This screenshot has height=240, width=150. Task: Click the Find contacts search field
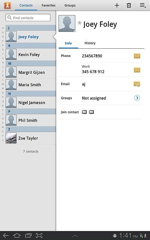coord(28,18)
